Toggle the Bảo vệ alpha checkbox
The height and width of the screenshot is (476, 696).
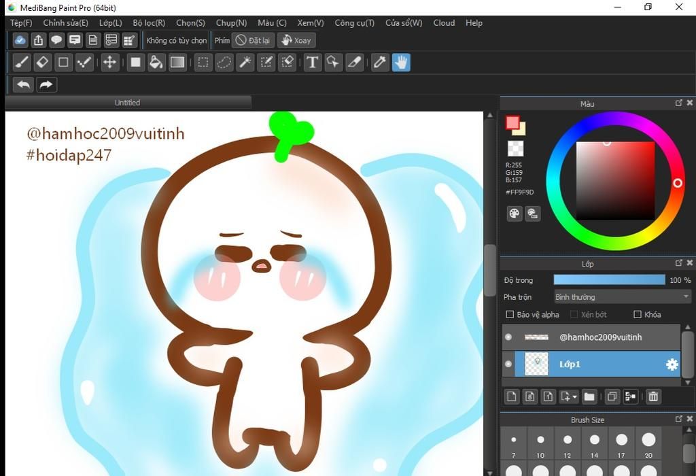pyautogui.click(x=510, y=314)
